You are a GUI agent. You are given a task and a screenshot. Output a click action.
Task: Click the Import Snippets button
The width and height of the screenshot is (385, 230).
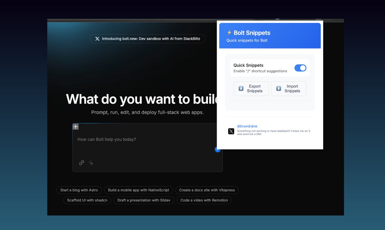[289, 89]
